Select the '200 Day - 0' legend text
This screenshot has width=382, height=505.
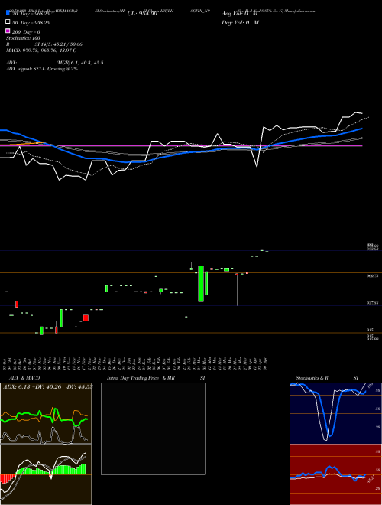(x=26, y=32)
